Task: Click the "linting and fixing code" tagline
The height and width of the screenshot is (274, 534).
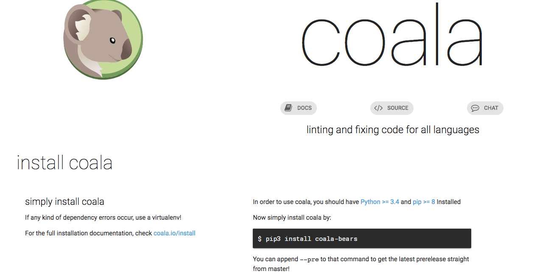Action: [x=393, y=130]
